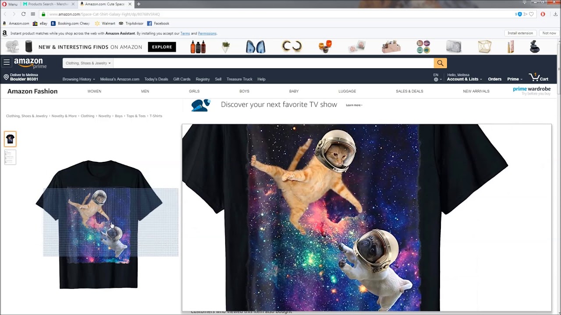Close the Amazon.com Cute Space tab

[x=130, y=4]
